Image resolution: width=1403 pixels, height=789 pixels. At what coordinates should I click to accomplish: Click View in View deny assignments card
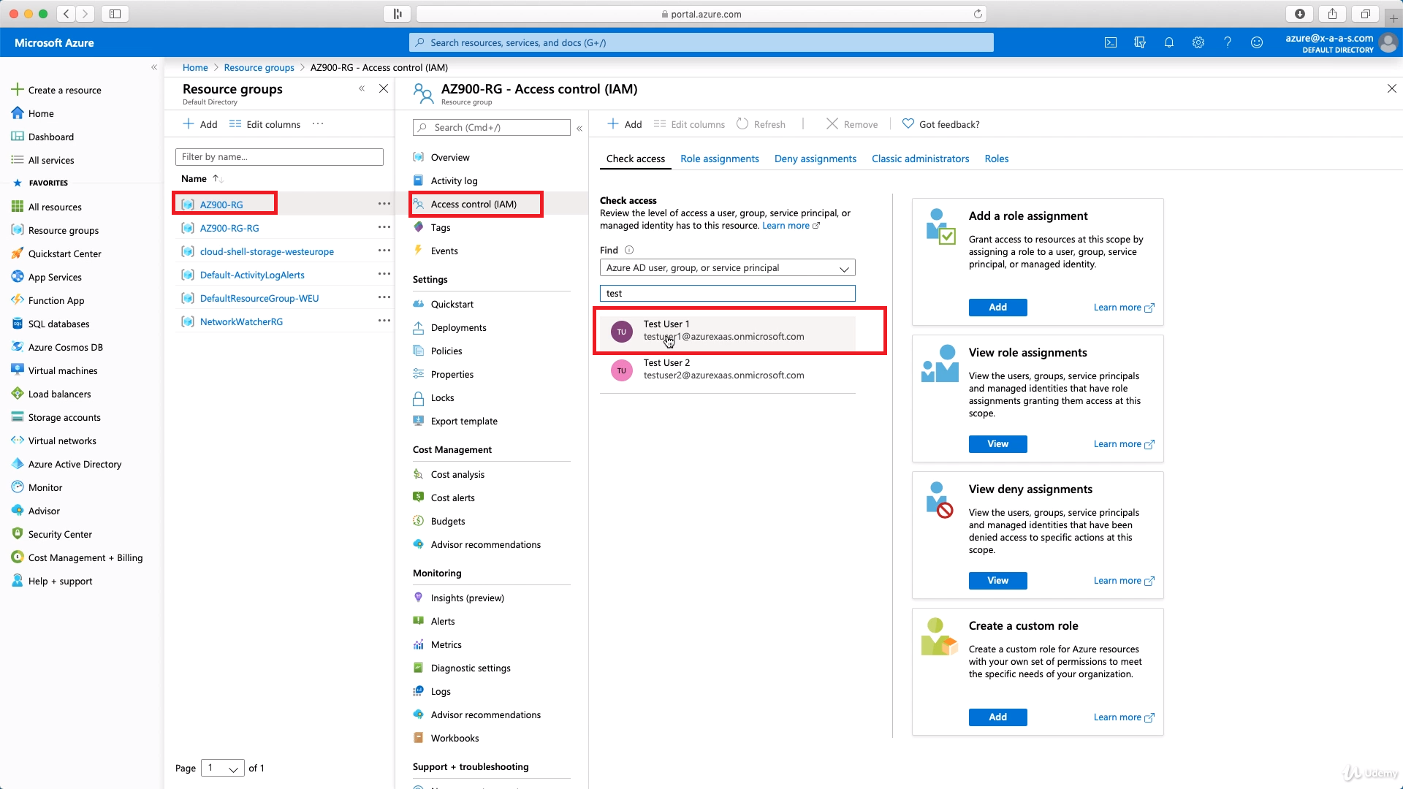997,581
